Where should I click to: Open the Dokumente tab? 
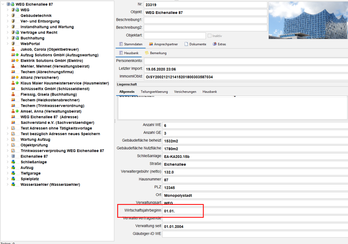click(x=195, y=44)
